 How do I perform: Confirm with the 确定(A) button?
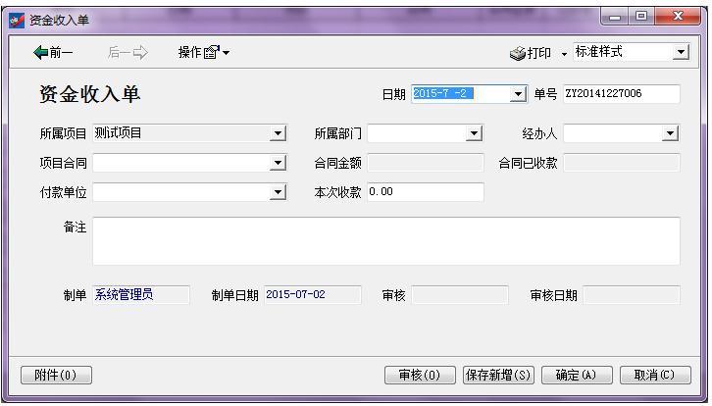(x=576, y=375)
